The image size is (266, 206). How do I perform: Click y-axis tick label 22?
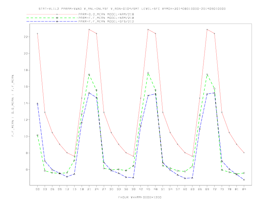(26, 37)
